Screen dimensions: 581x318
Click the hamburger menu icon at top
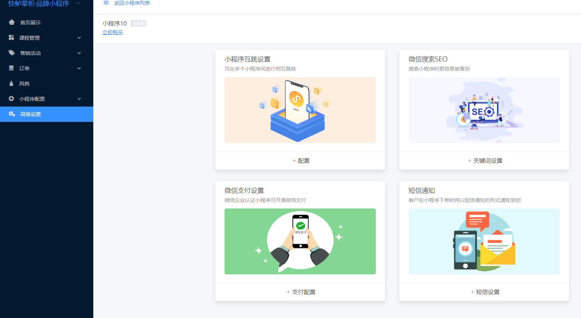[x=106, y=3]
